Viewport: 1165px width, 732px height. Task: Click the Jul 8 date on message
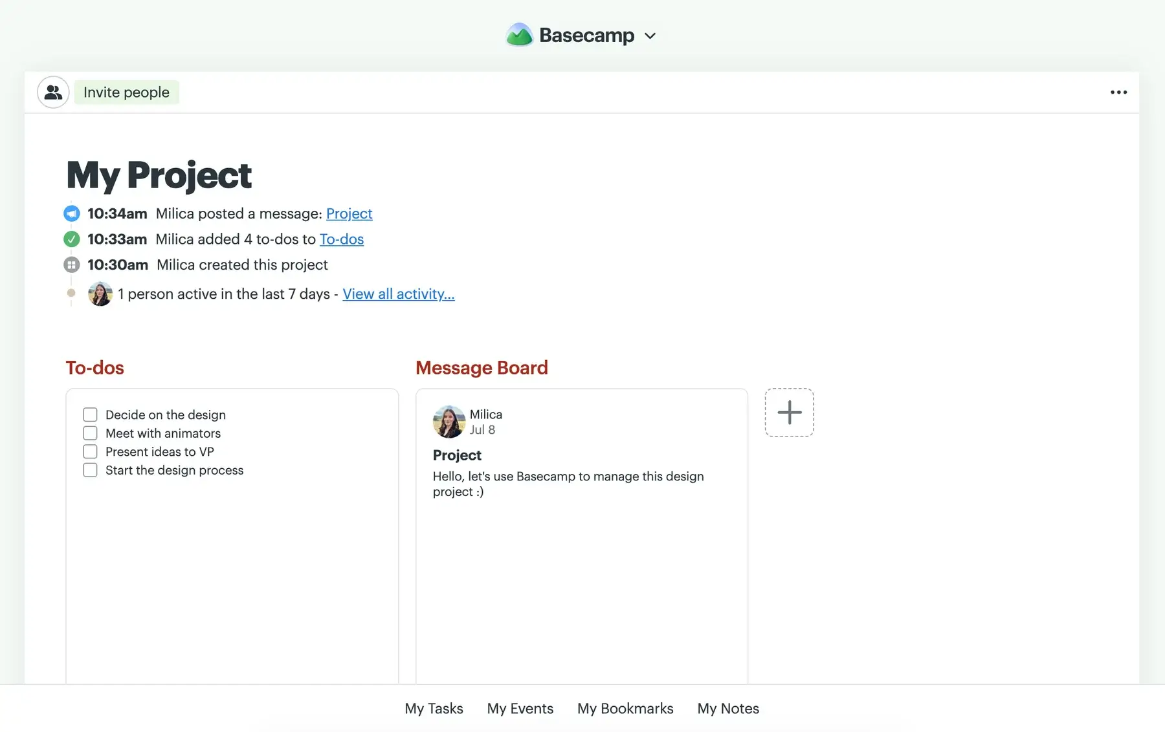click(482, 430)
